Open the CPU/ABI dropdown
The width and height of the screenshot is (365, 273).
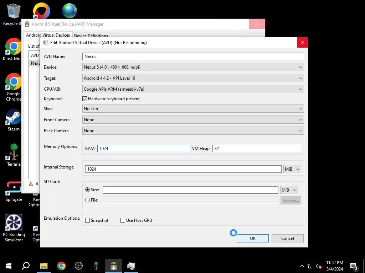(193, 89)
